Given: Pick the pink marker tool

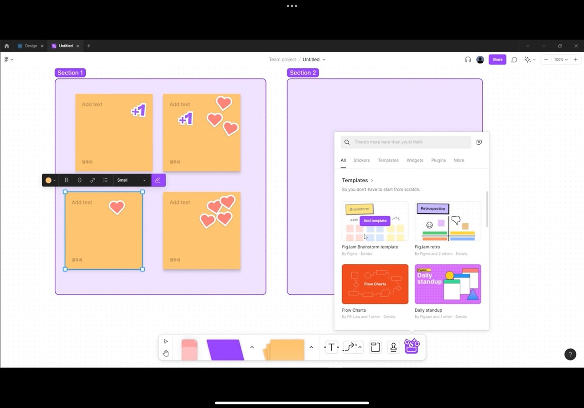Looking at the screenshot, I should point(189,350).
